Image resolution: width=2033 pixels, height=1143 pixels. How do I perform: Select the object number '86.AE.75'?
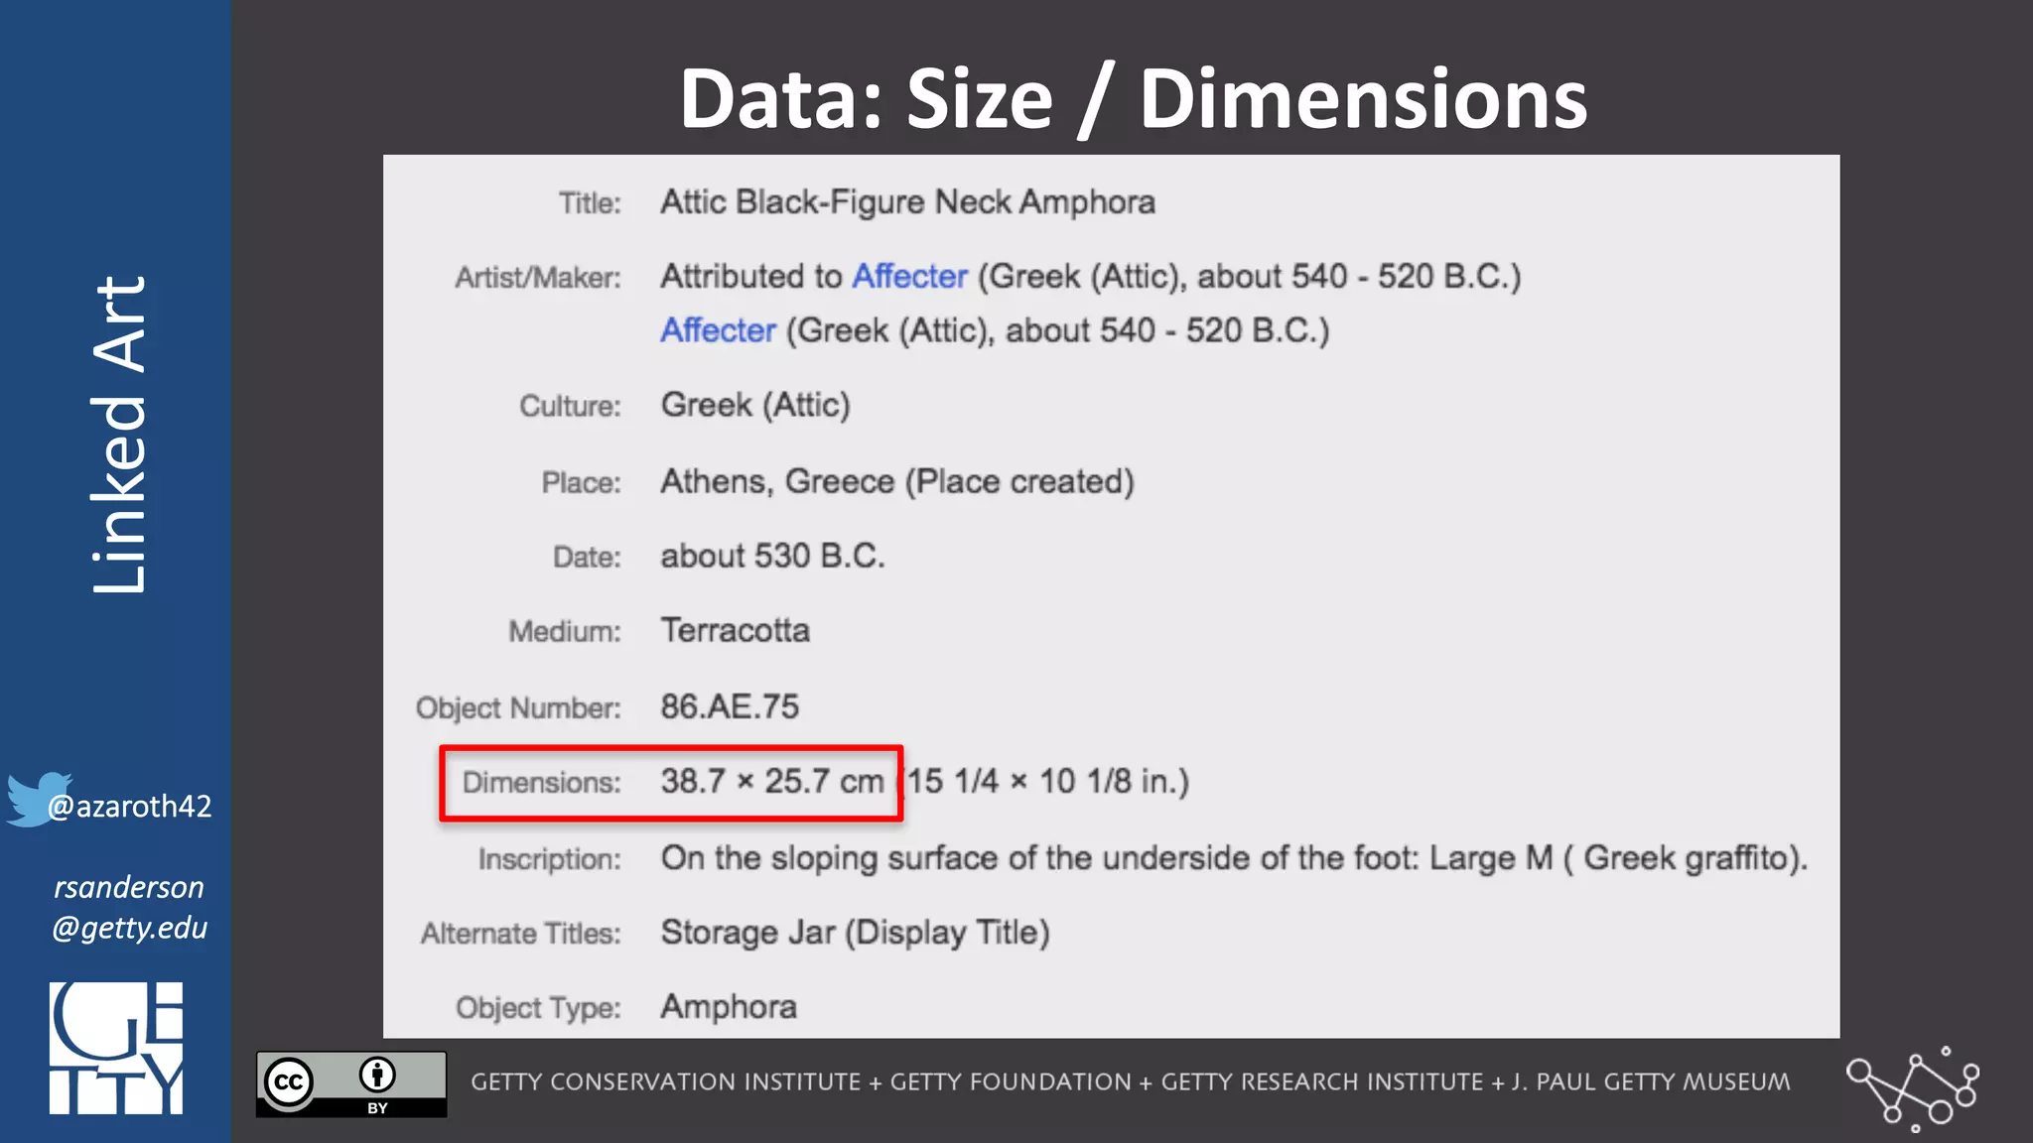[x=730, y=706]
